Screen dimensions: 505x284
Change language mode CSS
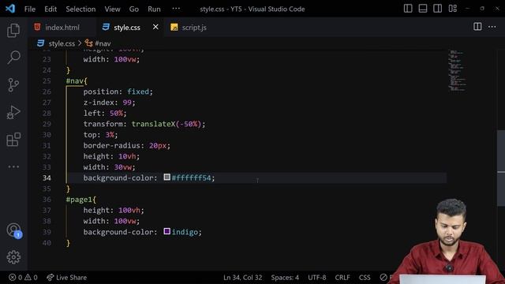[365, 277]
